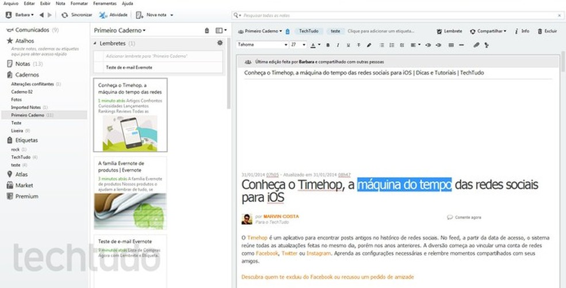Open reminder Teste de e-mail Evernote

coord(158,67)
